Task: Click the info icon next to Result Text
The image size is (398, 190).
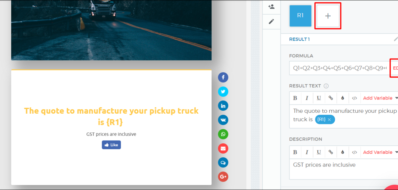Action: 326,86
